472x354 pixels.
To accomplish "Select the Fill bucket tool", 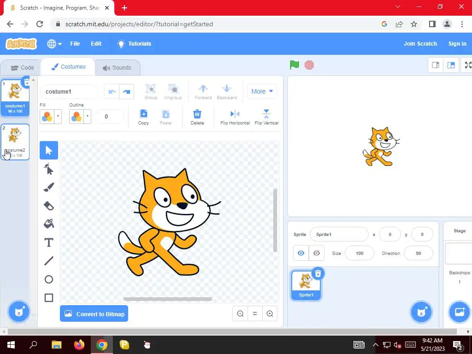I will point(49,224).
